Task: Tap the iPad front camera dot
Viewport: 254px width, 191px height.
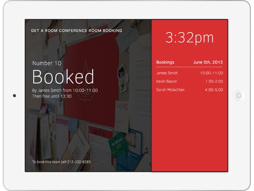Action: (15, 95)
